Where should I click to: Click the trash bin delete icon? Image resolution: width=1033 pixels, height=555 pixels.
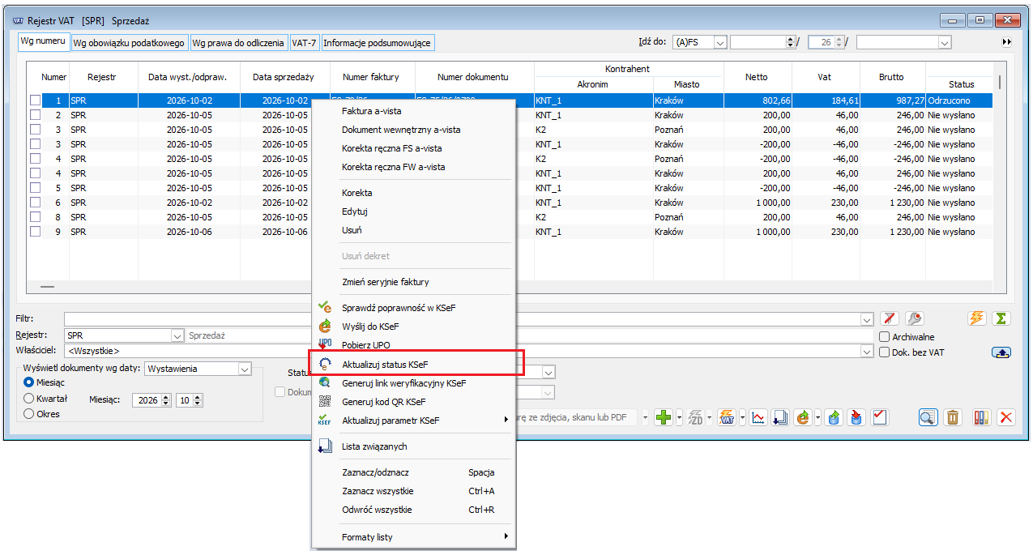pos(953,417)
